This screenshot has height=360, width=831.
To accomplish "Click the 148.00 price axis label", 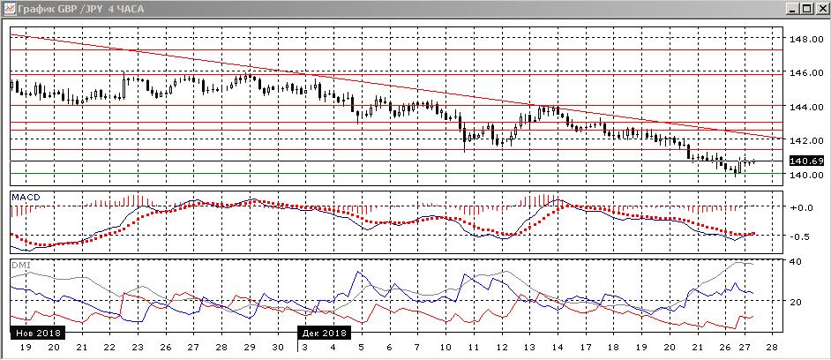I will [806, 39].
